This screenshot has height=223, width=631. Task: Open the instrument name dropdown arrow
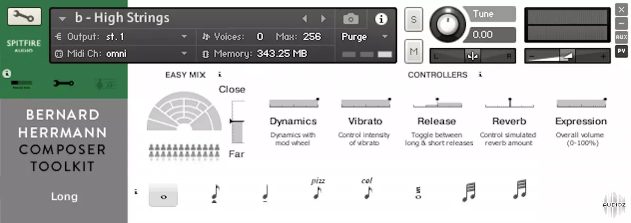point(63,19)
